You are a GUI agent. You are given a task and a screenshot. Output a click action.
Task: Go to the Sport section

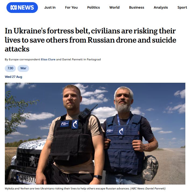click(x=182, y=8)
